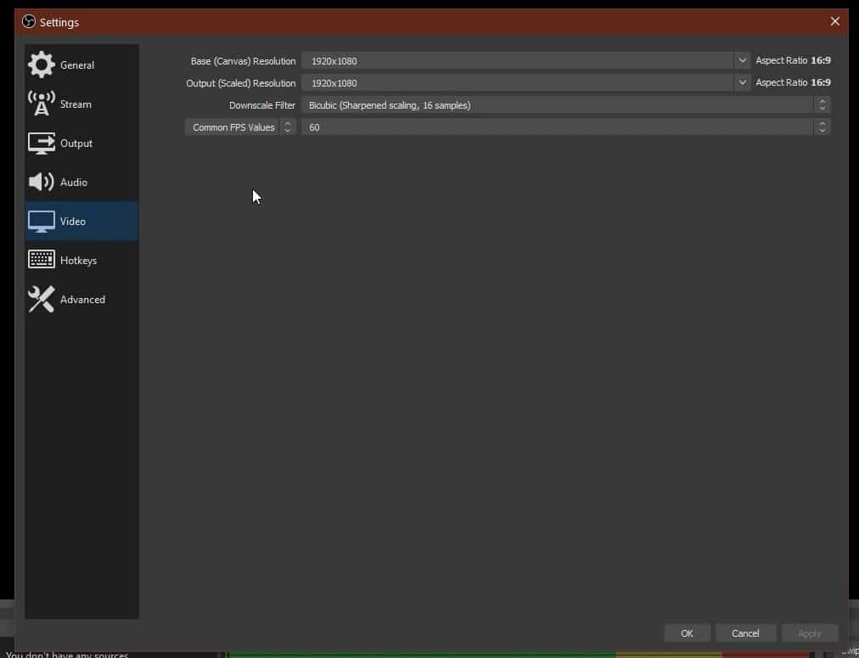Go to the Output settings label
The width and height of the screenshot is (859, 658).
tap(76, 143)
